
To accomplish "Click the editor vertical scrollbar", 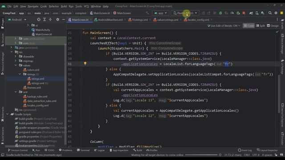I will [279, 94].
